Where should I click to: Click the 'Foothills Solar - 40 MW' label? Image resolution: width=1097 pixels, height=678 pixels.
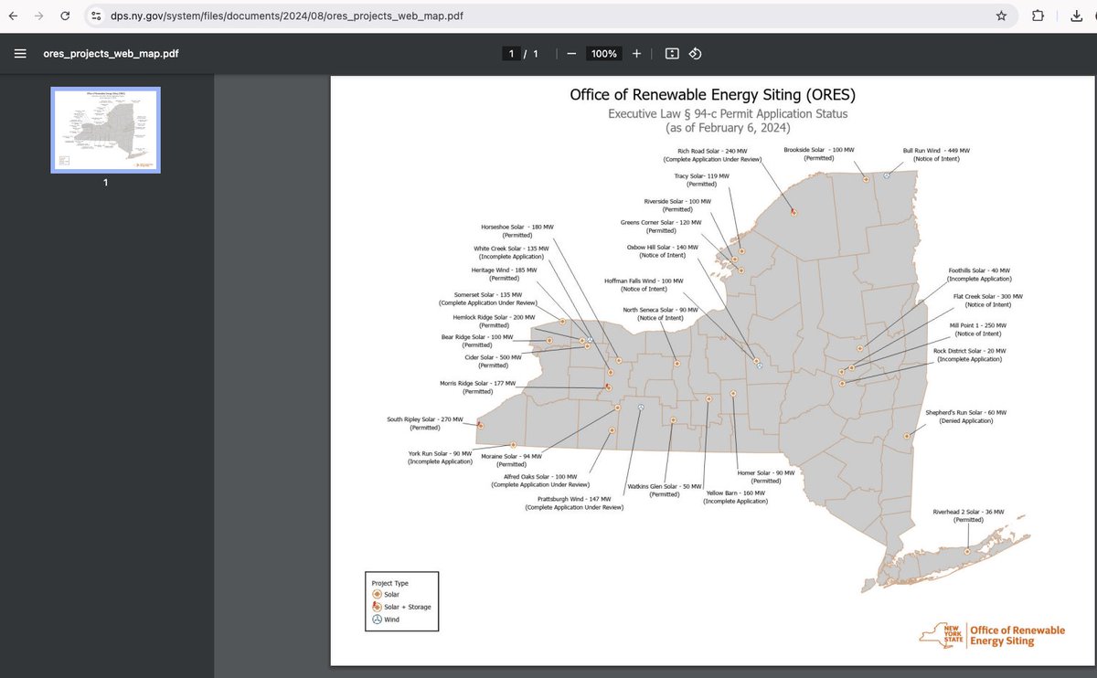tap(980, 270)
